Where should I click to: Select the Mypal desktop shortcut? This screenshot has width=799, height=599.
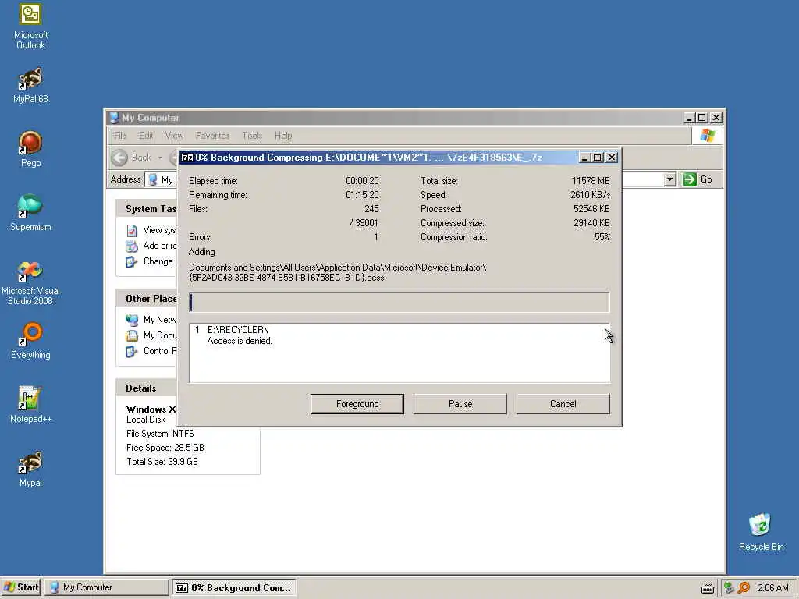click(x=30, y=469)
